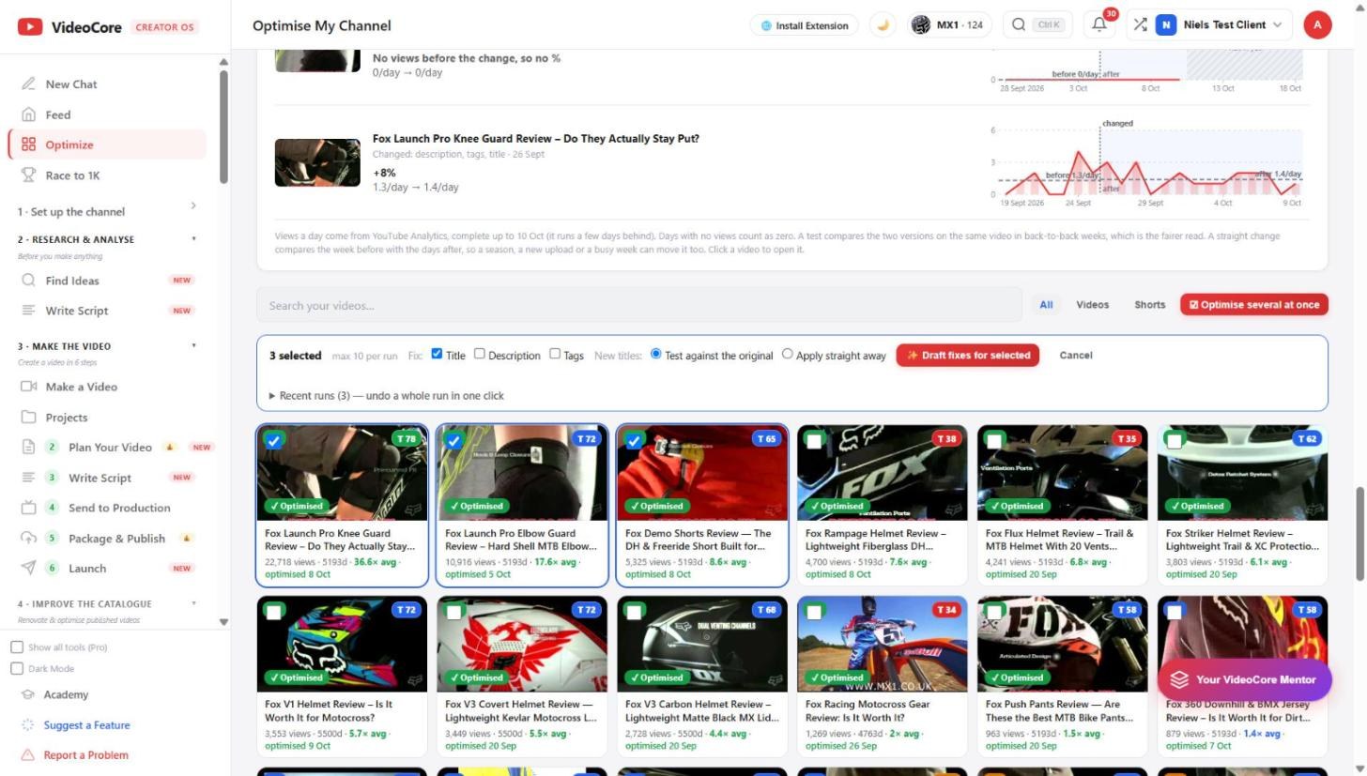Click Suggest a Feature sparkle icon
Screen dimensions: 1367x776
[x=27, y=724]
